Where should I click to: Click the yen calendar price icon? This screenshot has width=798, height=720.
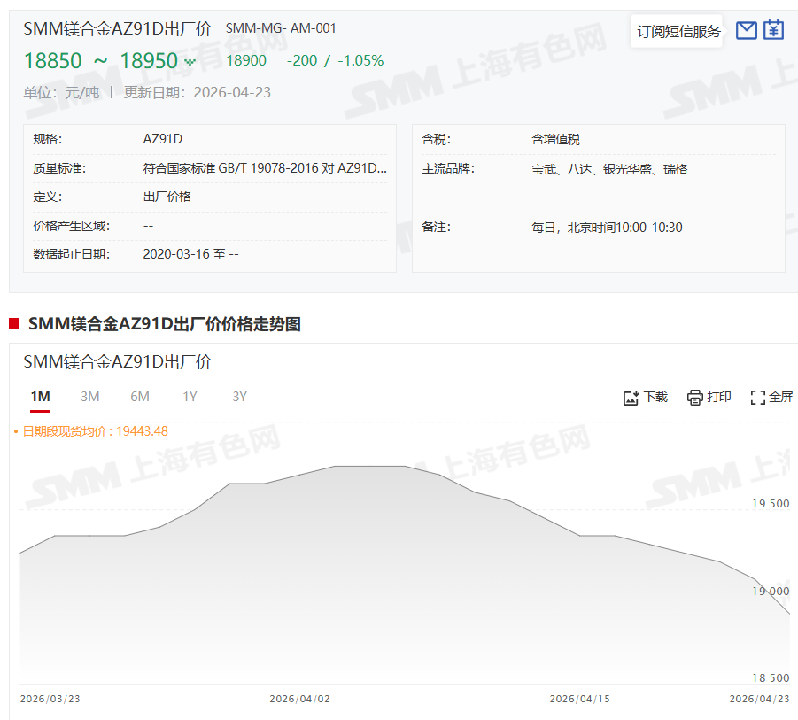coord(774,30)
